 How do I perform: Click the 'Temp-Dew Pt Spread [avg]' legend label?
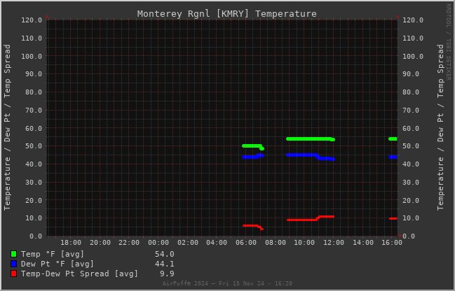79,274
